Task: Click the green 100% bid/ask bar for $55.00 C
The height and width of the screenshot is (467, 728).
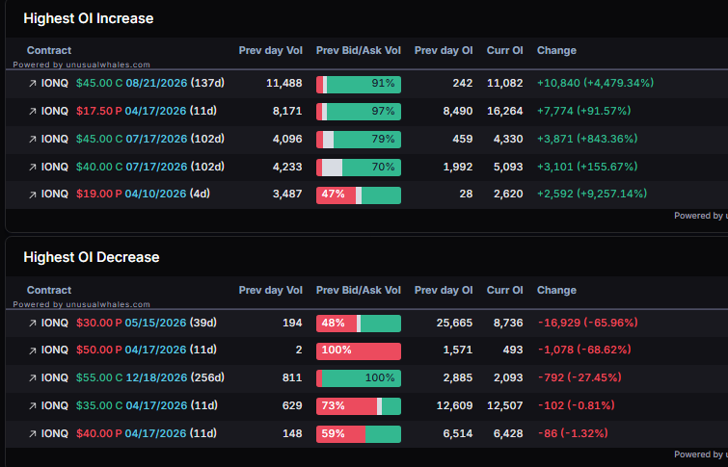Action: [x=359, y=378]
